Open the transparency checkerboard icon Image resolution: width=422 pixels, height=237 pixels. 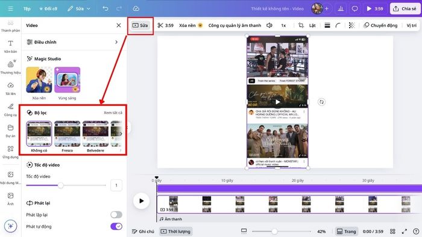point(351,25)
